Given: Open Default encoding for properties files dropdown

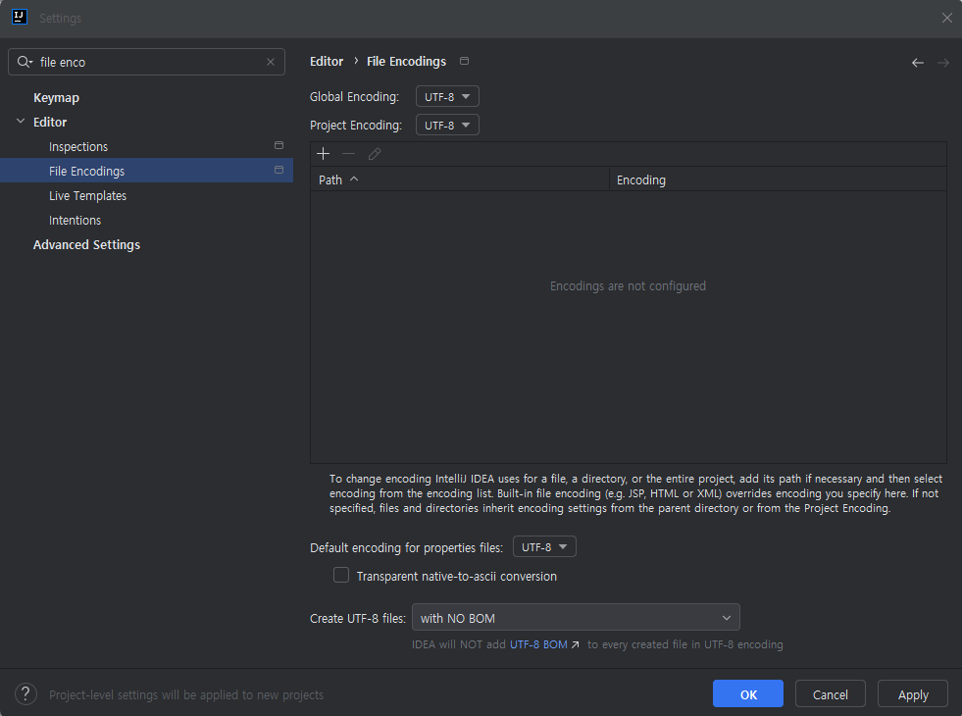Looking at the screenshot, I should pyautogui.click(x=544, y=546).
